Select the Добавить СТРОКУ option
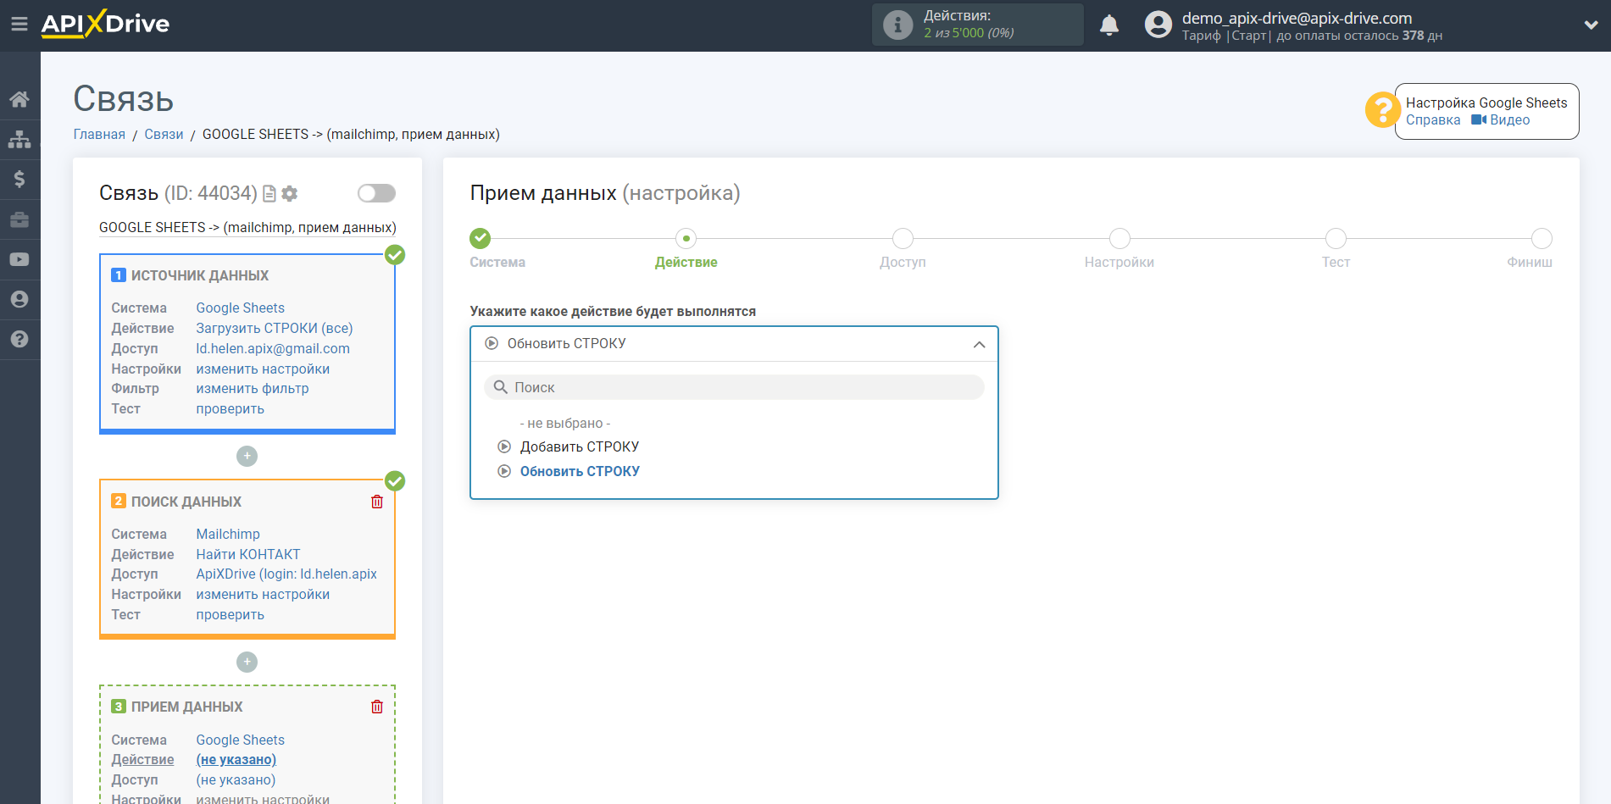 pyautogui.click(x=579, y=446)
